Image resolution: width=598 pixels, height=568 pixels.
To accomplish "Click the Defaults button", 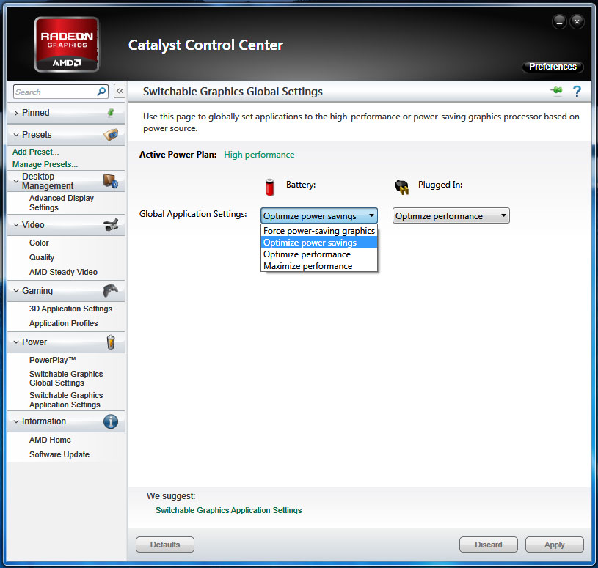I will [x=165, y=545].
